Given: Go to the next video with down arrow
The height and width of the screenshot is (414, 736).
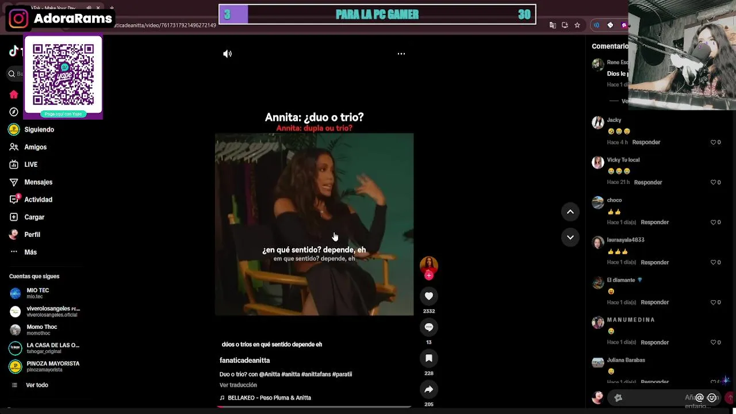Looking at the screenshot, I should point(570,237).
